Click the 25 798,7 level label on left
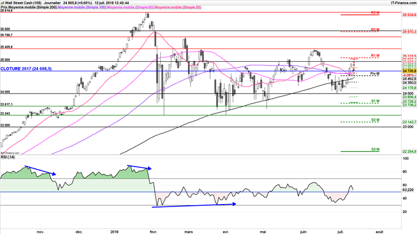This screenshot has height=234, width=417. (6, 35)
